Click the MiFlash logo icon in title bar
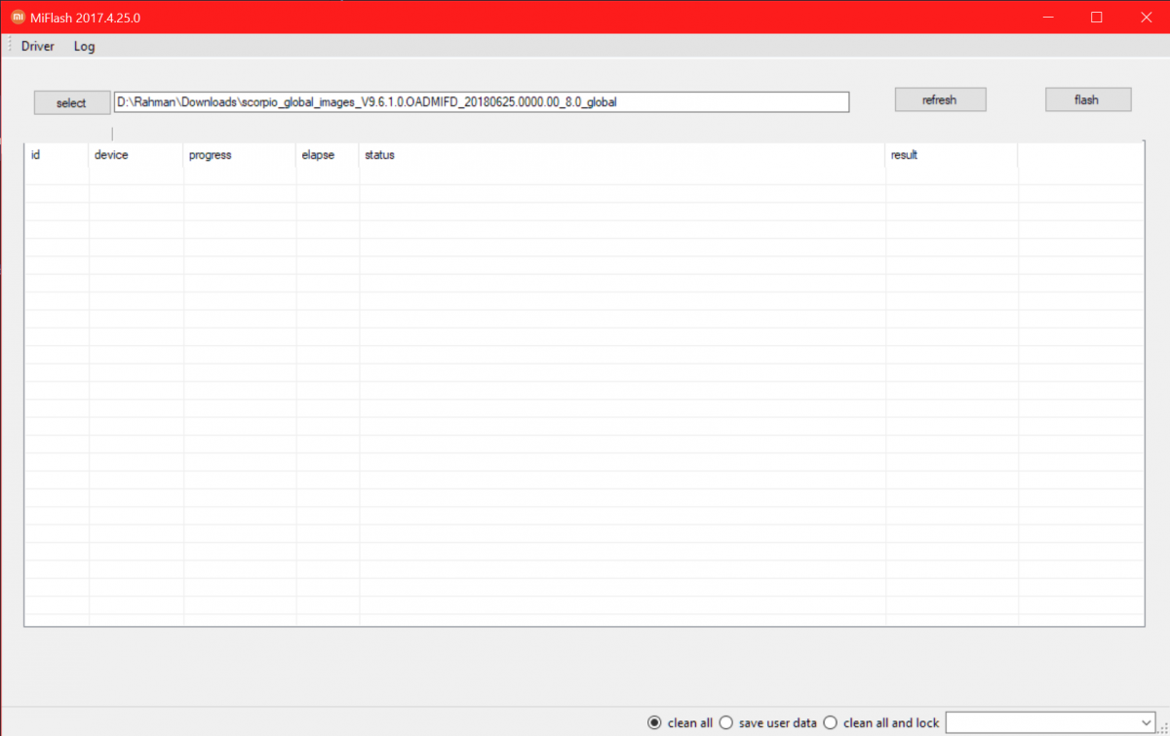This screenshot has height=736, width=1170. pos(18,17)
